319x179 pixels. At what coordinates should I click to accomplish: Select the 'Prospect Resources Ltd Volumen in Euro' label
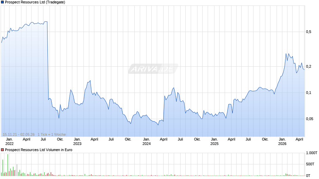tap(39, 150)
